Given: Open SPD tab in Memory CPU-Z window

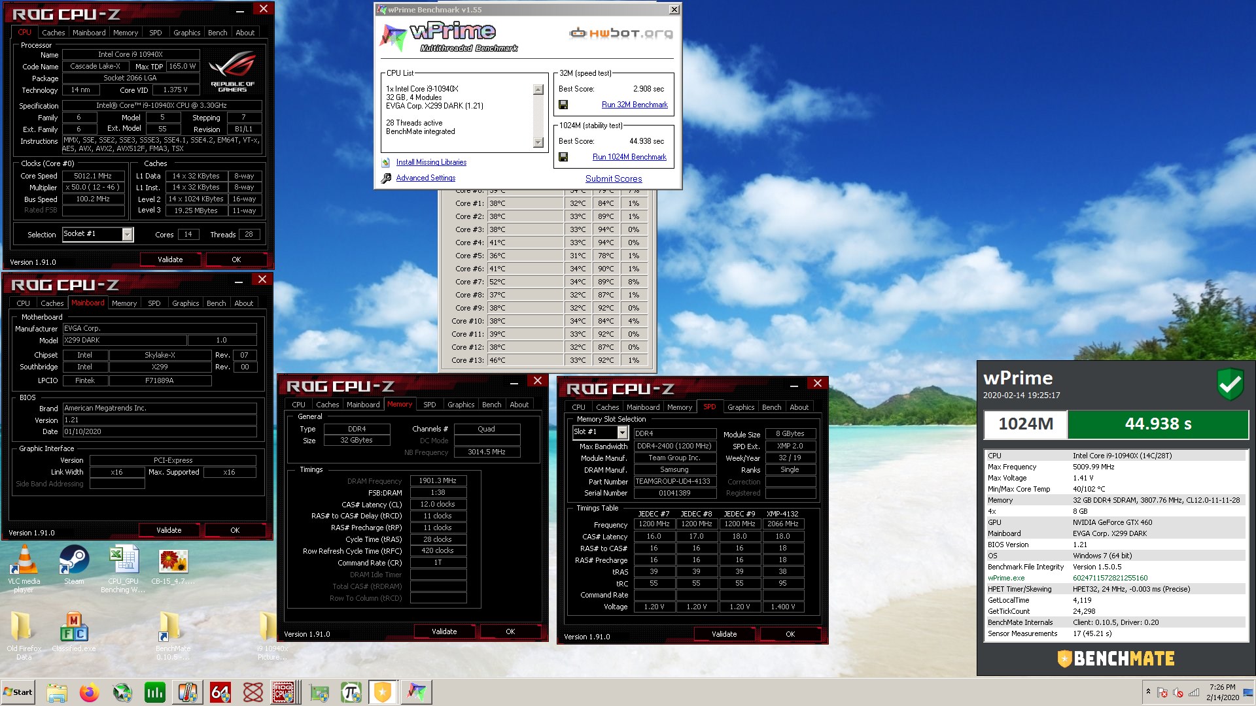Looking at the screenshot, I should click(429, 405).
